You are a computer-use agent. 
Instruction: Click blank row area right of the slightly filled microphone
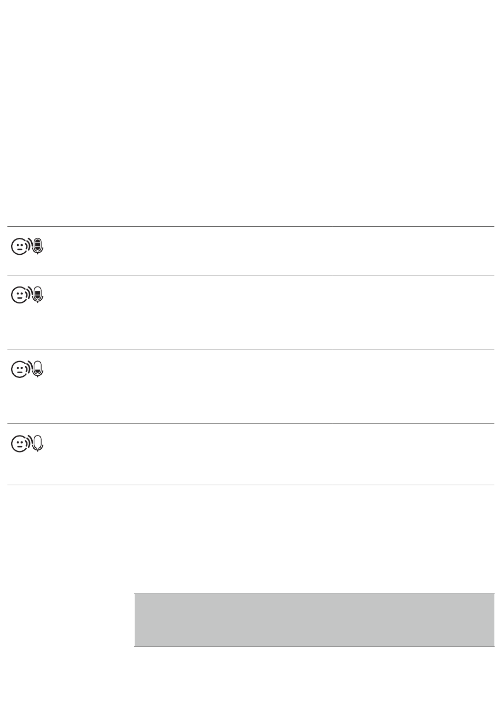coord(264,386)
